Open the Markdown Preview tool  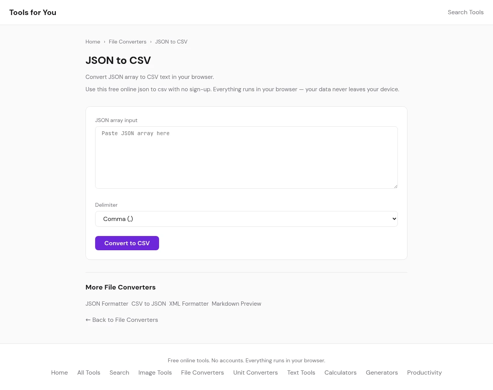coord(236,304)
